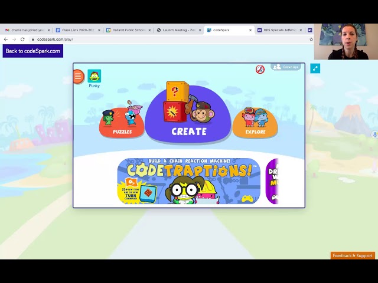Image resolution: width=378 pixels, height=283 pixels.
Task: Click the microphone icon at right edge
Action: (x=374, y=134)
